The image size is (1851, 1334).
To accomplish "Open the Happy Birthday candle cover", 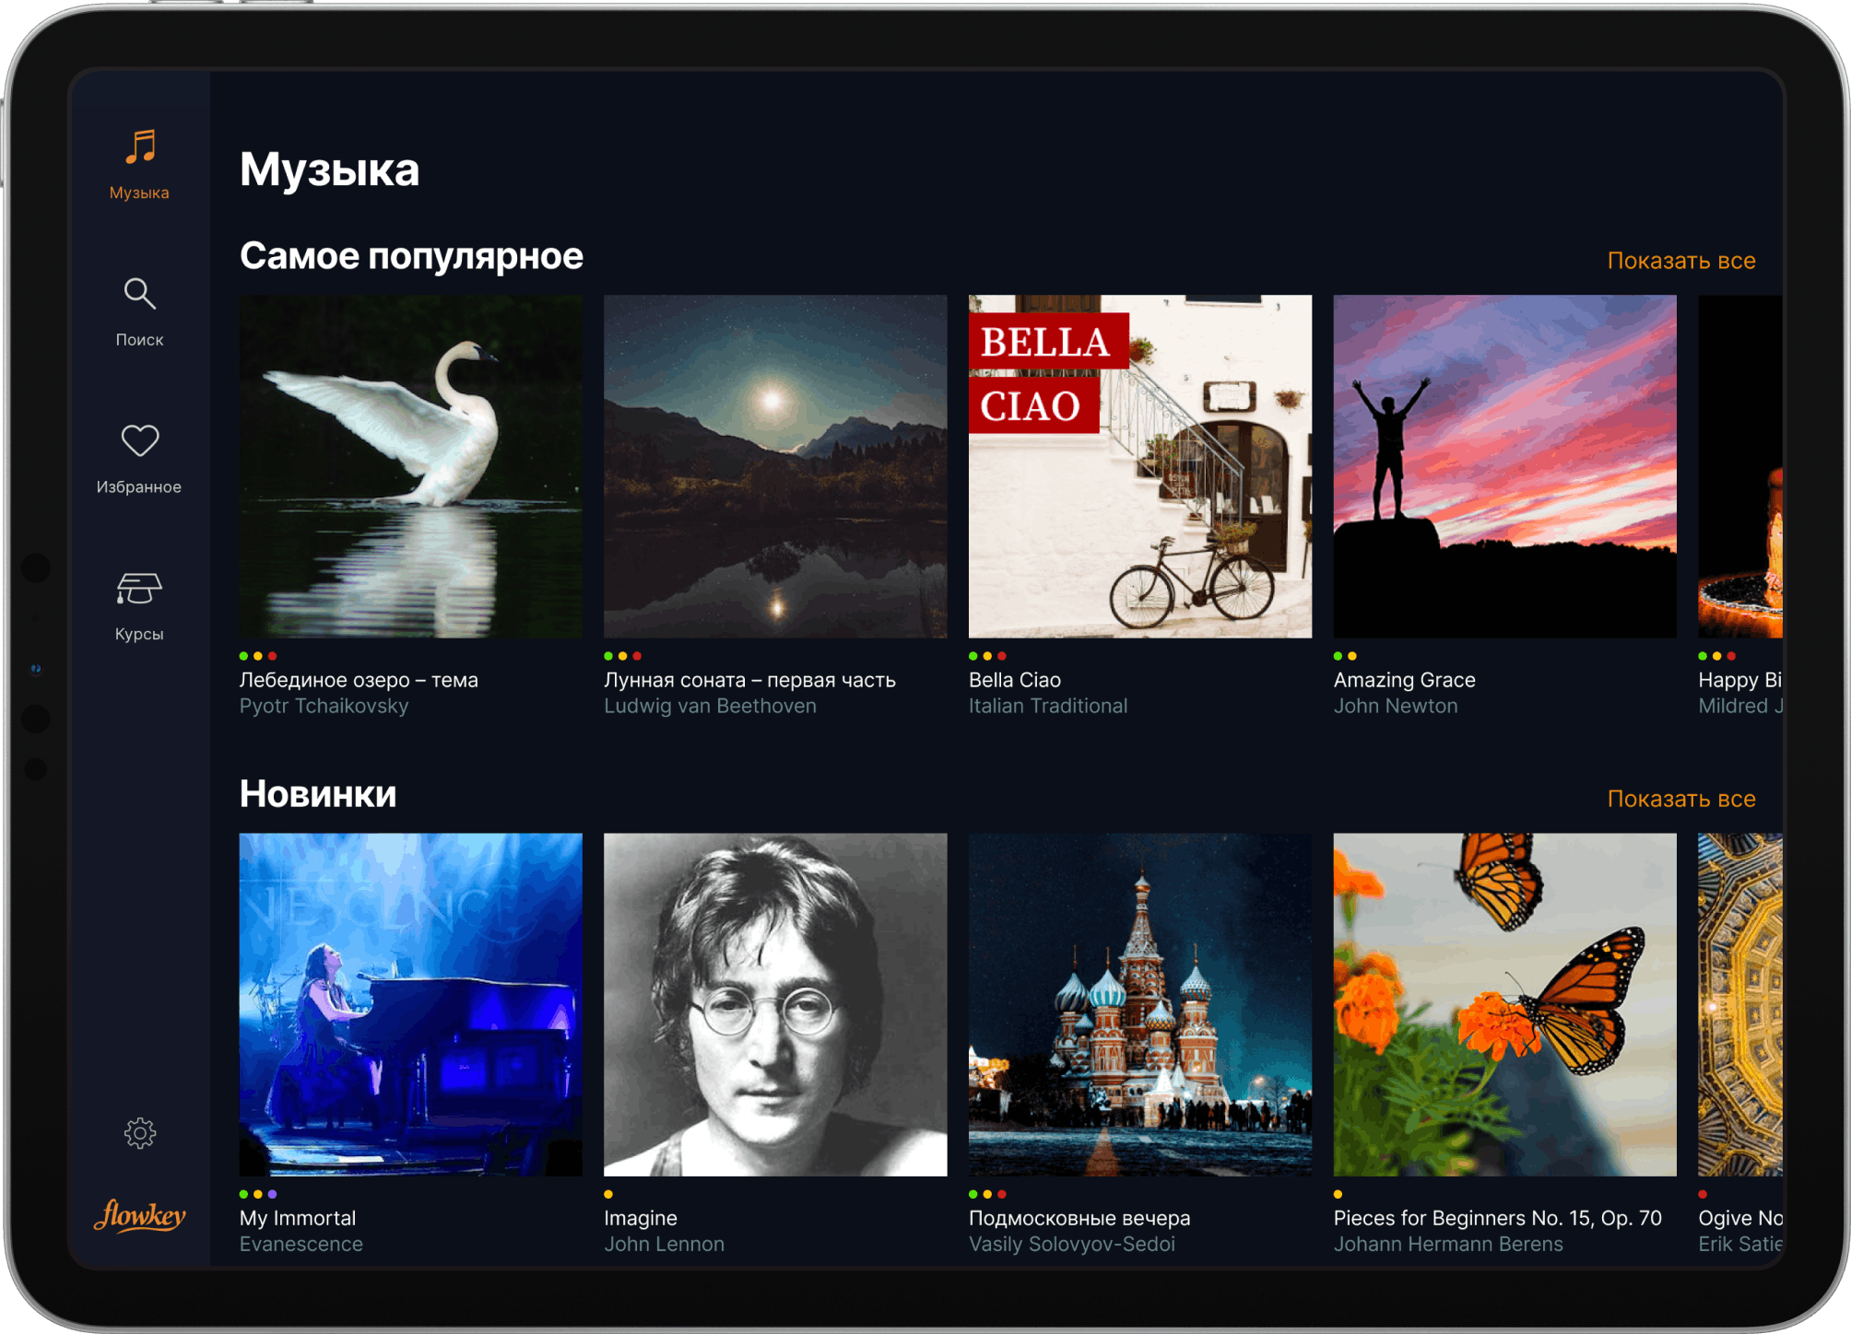I will 1740,466.
